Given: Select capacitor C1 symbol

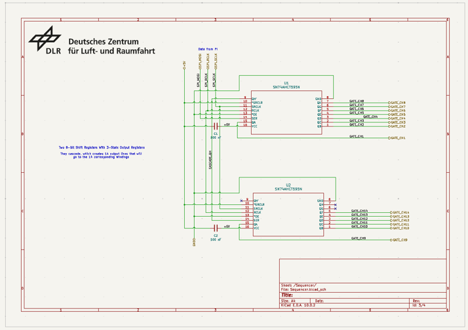Looking at the screenshot, I should 216,126.
